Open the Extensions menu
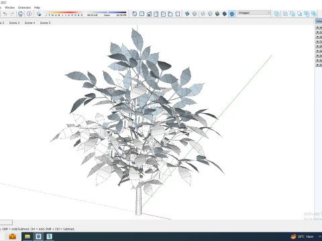Screen dimensions: 322x241 point(24,7)
